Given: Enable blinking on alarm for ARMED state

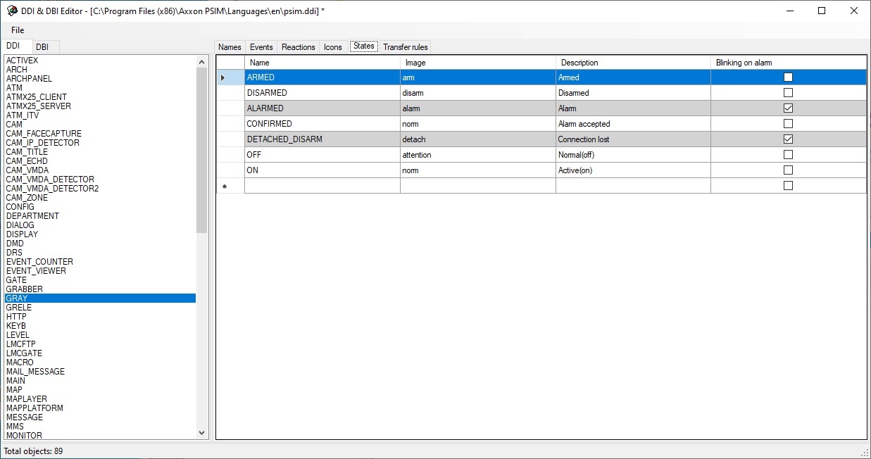Looking at the screenshot, I should (788, 77).
